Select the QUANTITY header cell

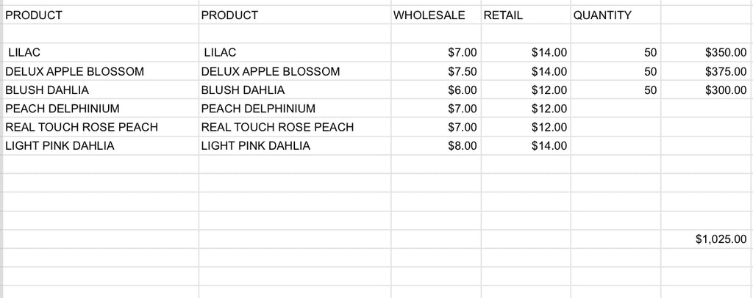click(615, 15)
